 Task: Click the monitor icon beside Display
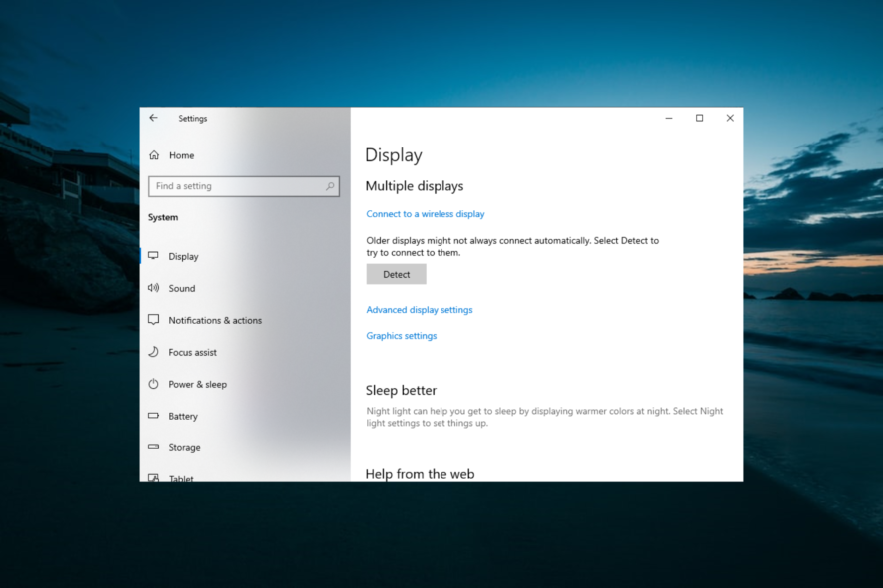(x=153, y=256)
